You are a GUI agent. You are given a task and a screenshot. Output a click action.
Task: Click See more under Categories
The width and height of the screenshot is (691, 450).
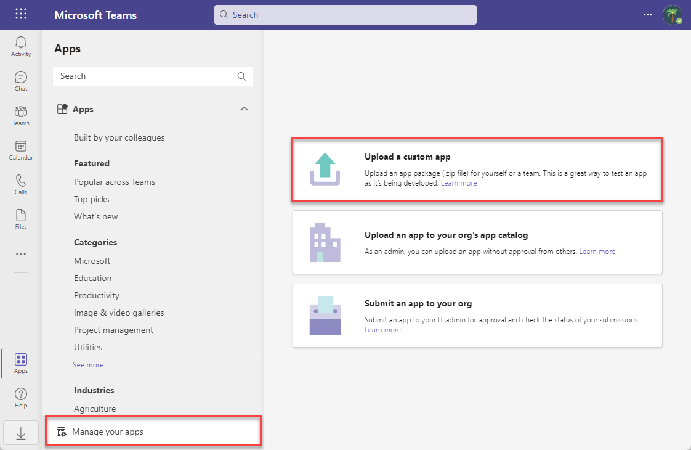87,365
